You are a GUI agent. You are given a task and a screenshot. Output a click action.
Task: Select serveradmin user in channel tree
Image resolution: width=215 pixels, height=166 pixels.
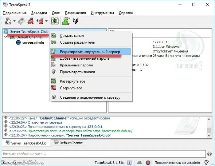(33, 42)
